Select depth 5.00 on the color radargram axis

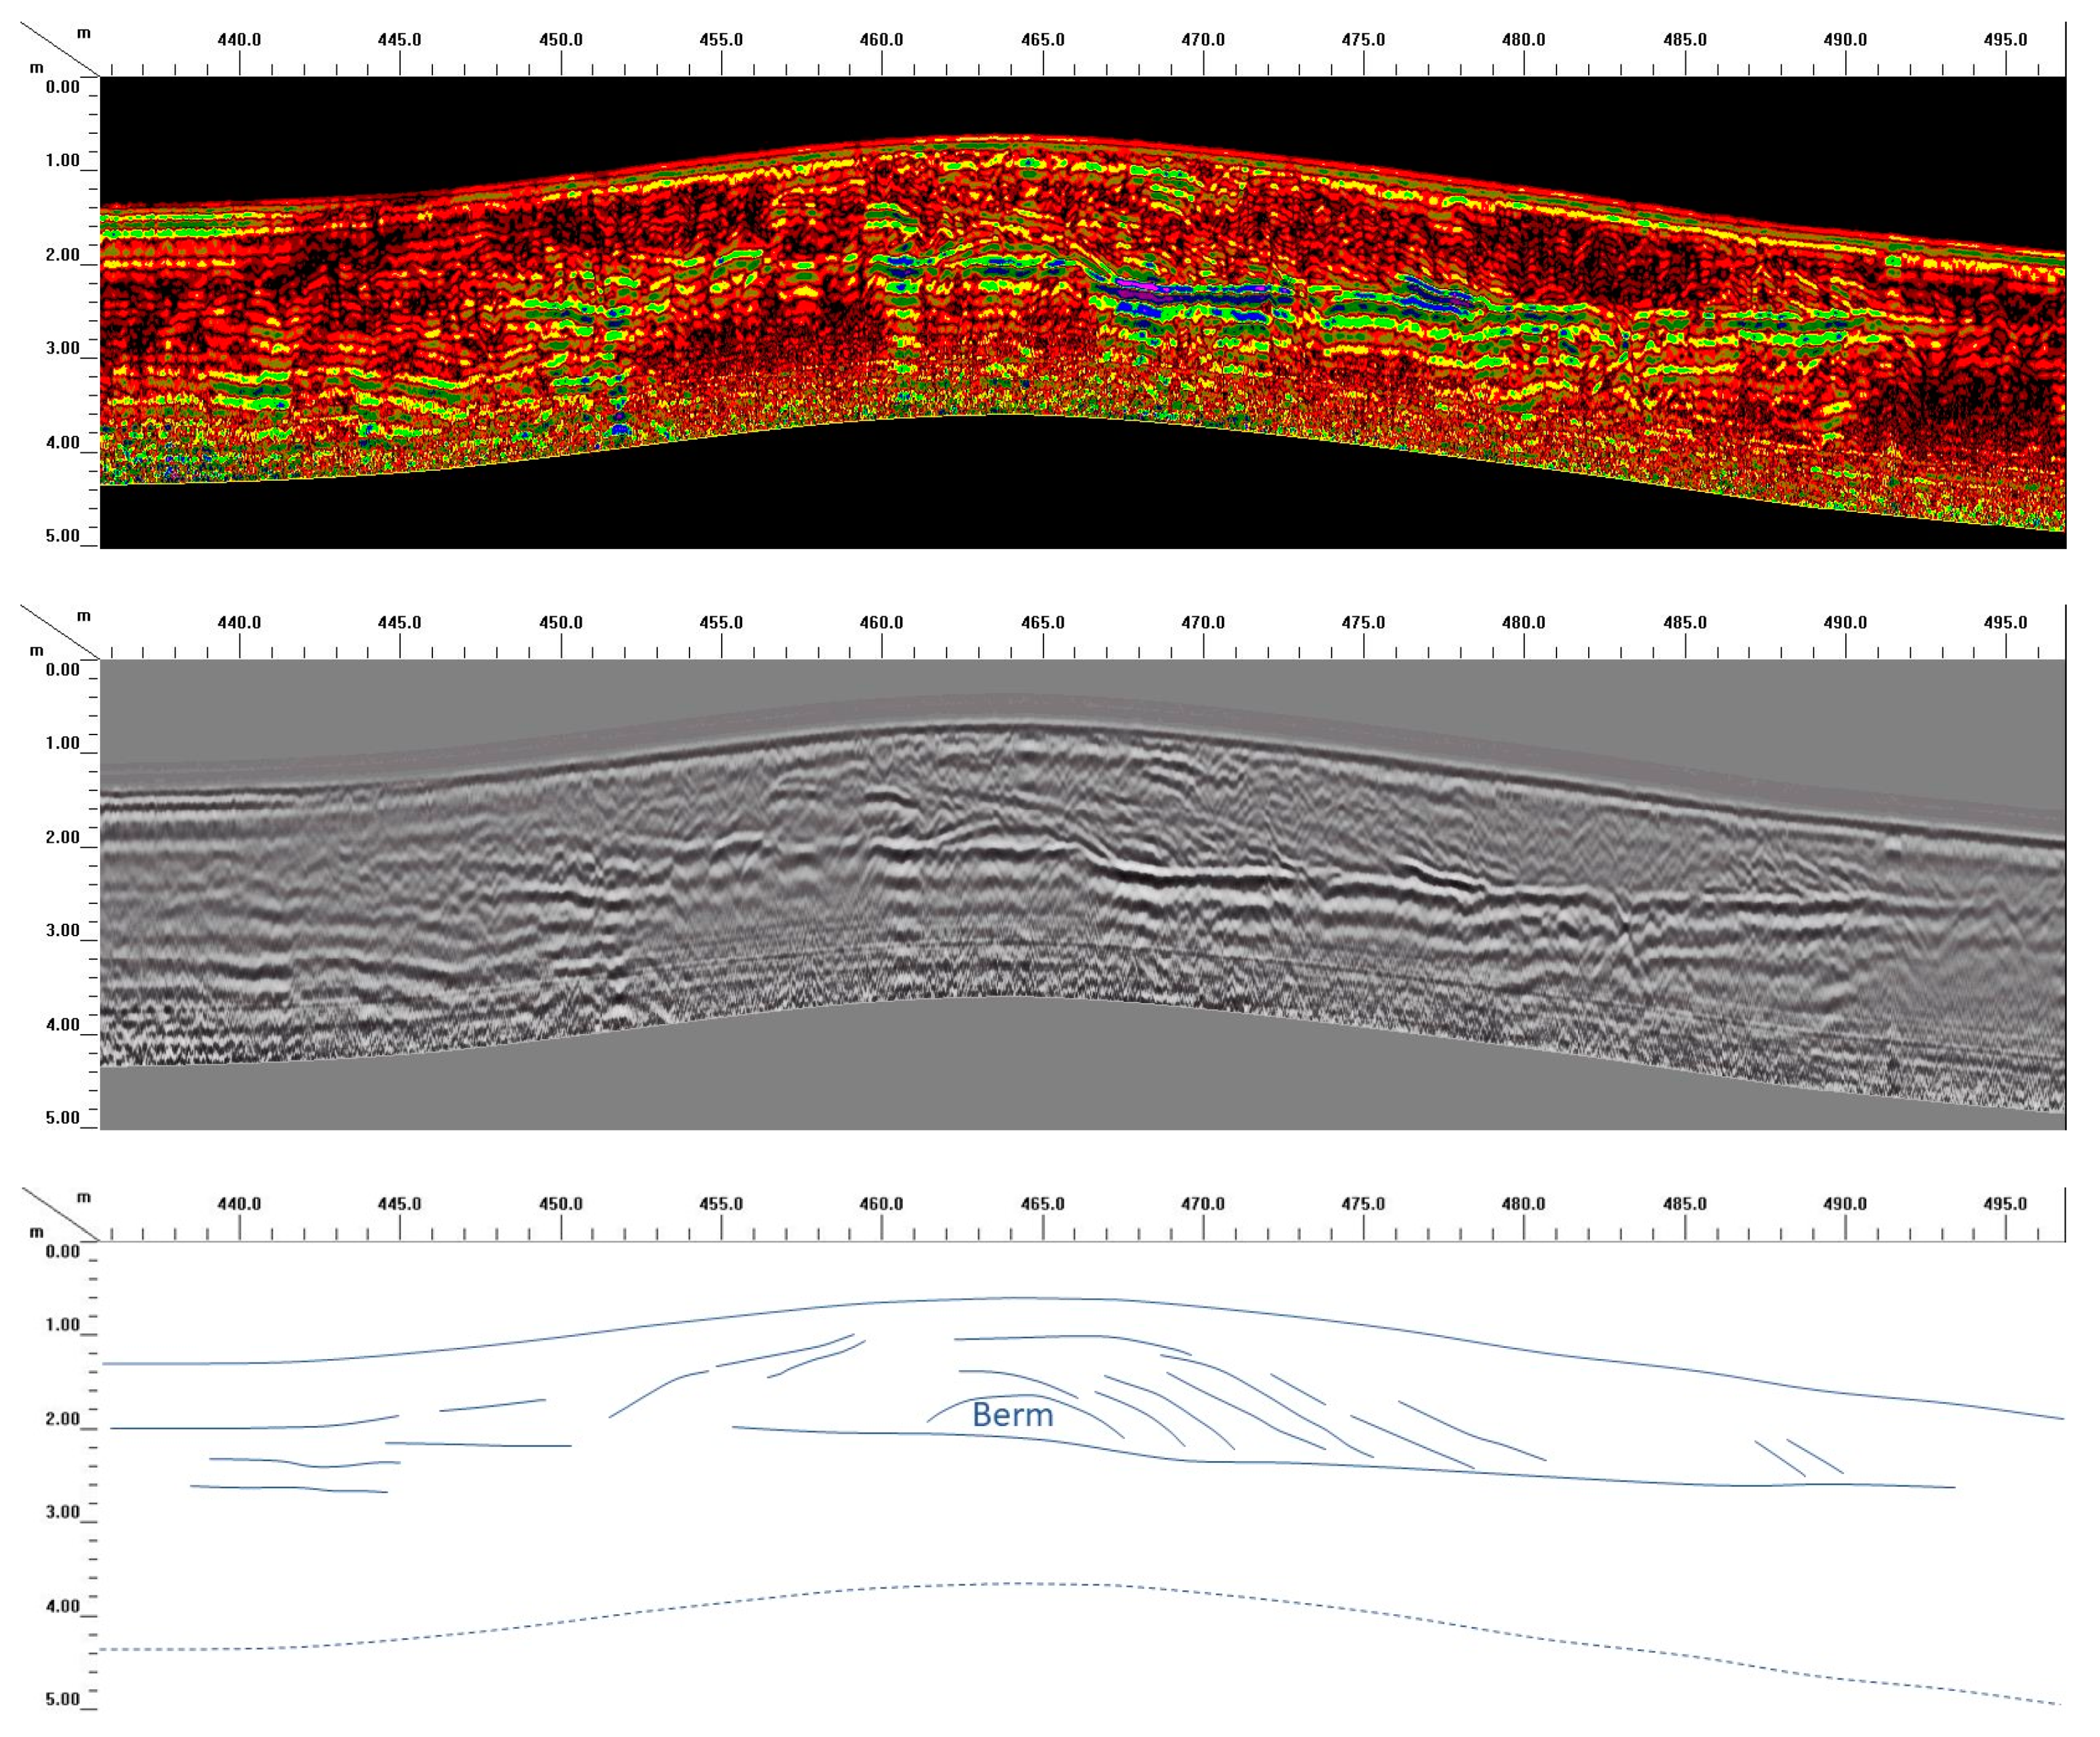[x=62, y=536]
